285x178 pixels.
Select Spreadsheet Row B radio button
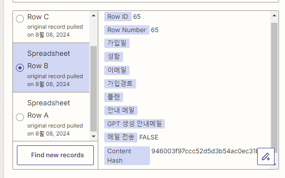20,68
